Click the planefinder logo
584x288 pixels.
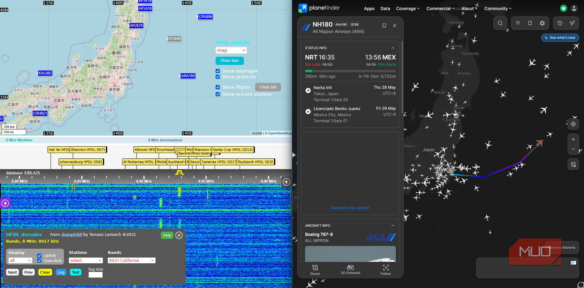(x=319, y=8)
